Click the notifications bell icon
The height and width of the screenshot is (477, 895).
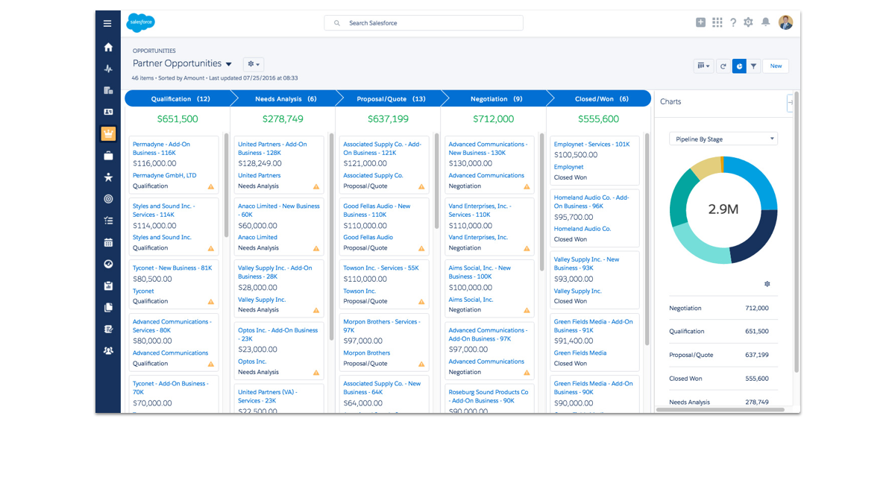765,22
